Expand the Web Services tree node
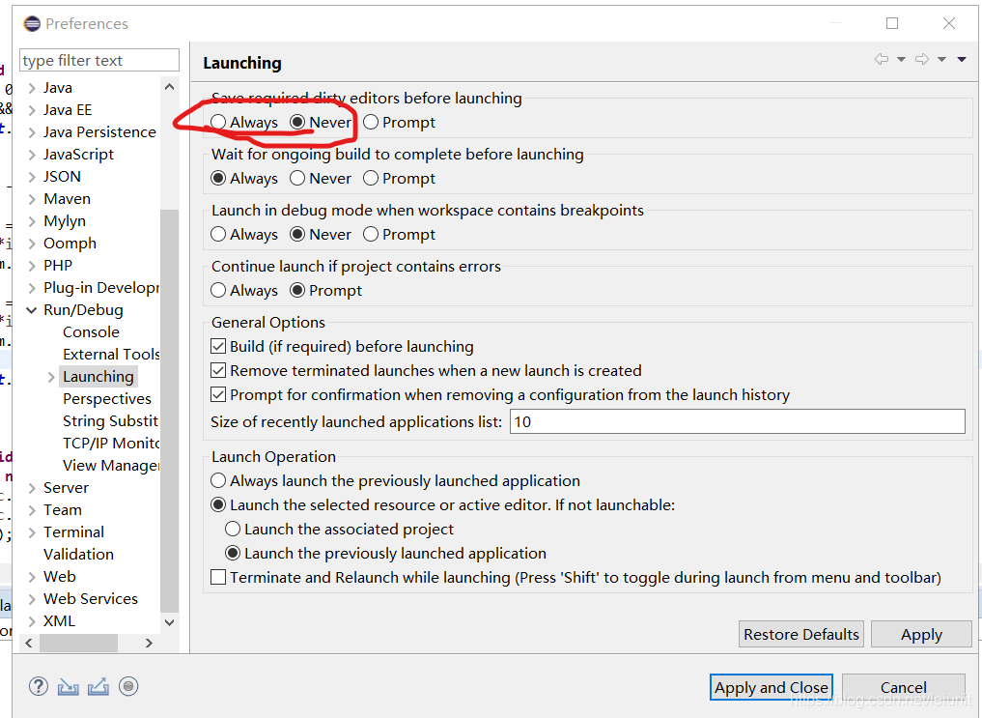Viewport: 982px width, 718px height. 32,599
